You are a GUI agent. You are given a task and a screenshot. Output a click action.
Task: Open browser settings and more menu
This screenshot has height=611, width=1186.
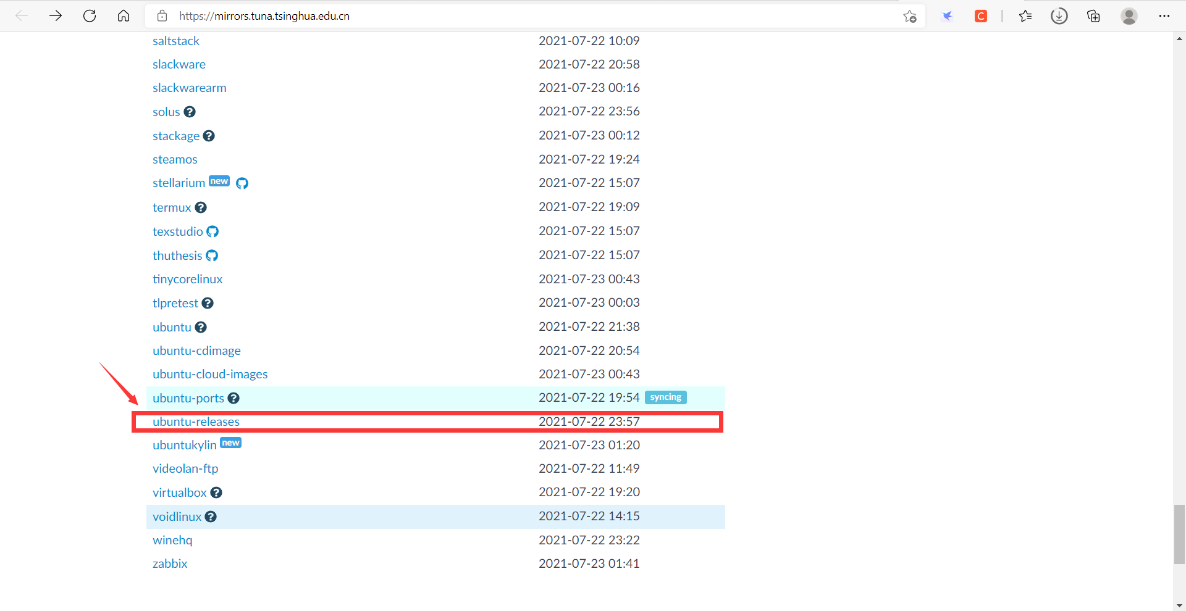tap(1164, 16)
